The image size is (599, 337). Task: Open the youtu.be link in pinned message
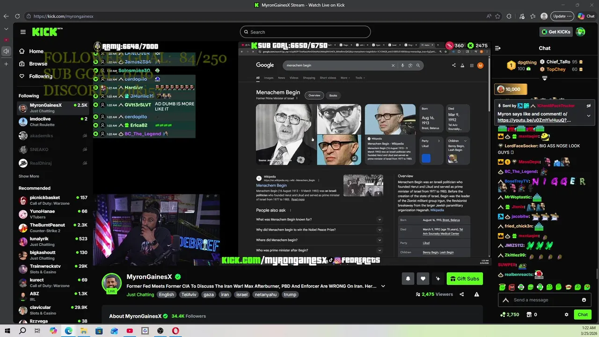[534, 120]
